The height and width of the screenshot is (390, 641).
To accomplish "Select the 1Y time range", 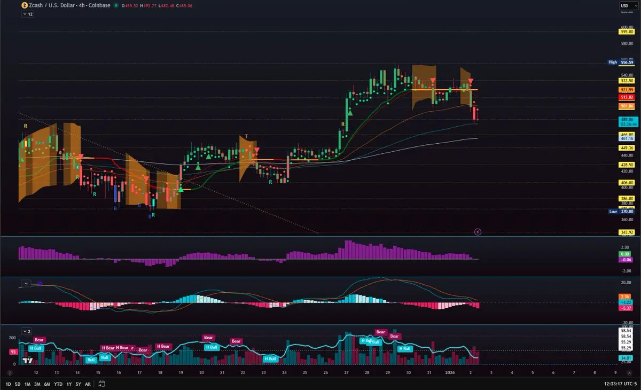I will point(69,384).
